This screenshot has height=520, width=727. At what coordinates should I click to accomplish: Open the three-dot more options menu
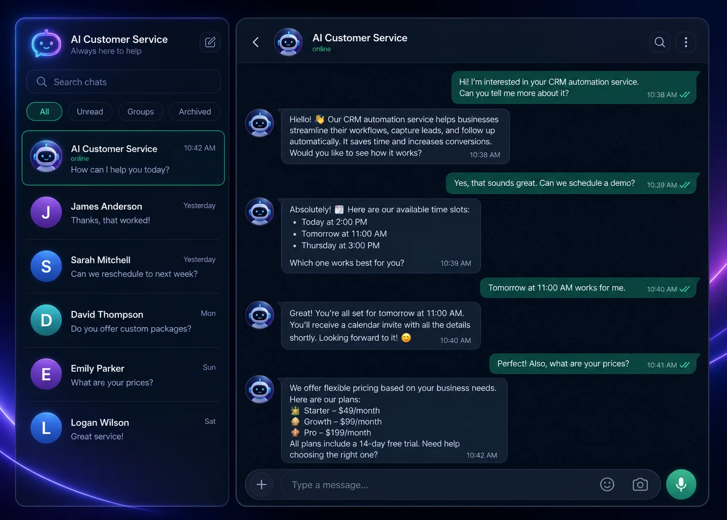tap(686, 42)
